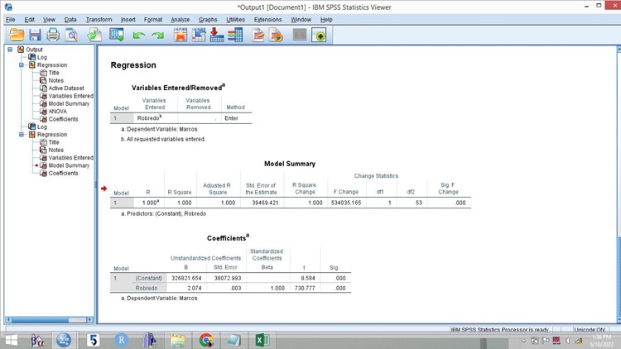Open the Window menu
Image resolution: width=621 pixels, height=349 pixels.
(x=301, y=19)
